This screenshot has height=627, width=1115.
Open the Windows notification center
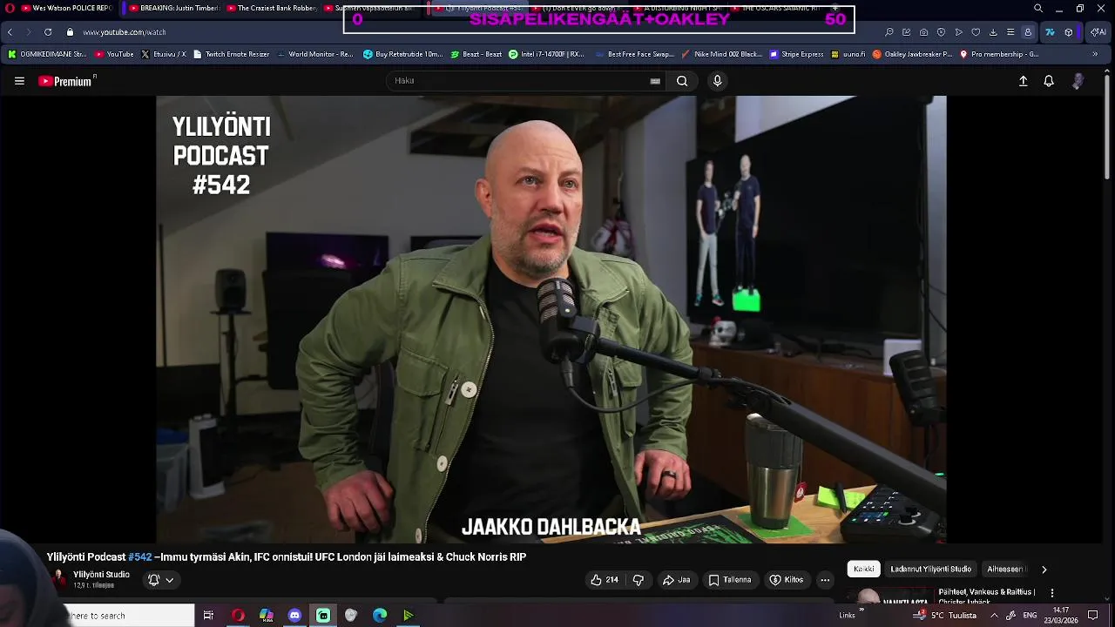pyautogui.click(x=1093, y=616)
